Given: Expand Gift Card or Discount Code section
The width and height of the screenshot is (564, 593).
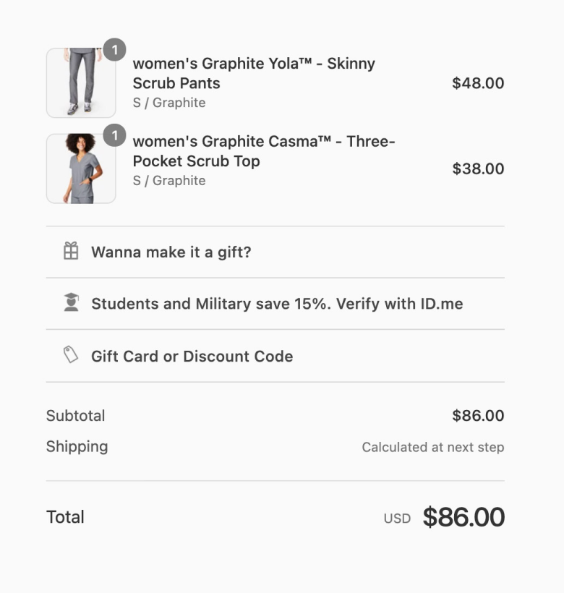Looking at the screenshot, I should (x=192, y=357).
